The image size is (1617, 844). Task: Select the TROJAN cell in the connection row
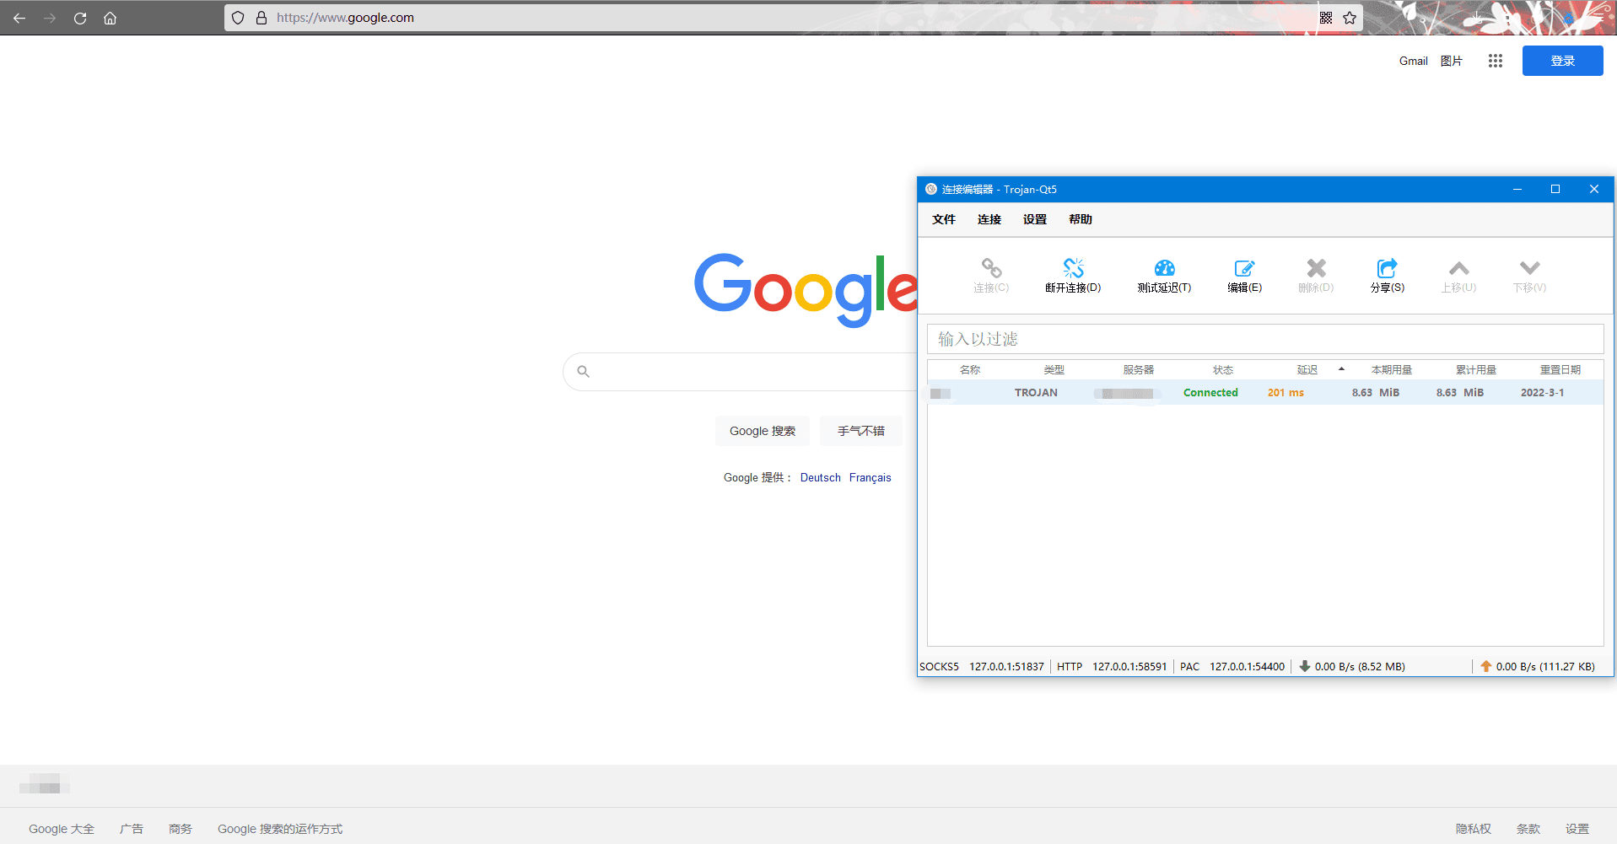(1036, 393)
